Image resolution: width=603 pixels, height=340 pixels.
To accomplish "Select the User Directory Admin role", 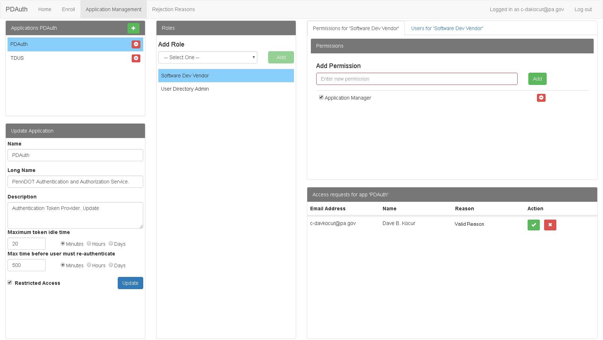I will tap(185, 89).
